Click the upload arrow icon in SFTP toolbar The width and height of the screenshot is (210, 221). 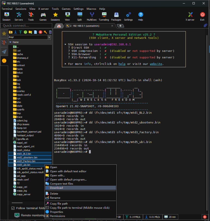pyautogui.click(x=20, y=32)
